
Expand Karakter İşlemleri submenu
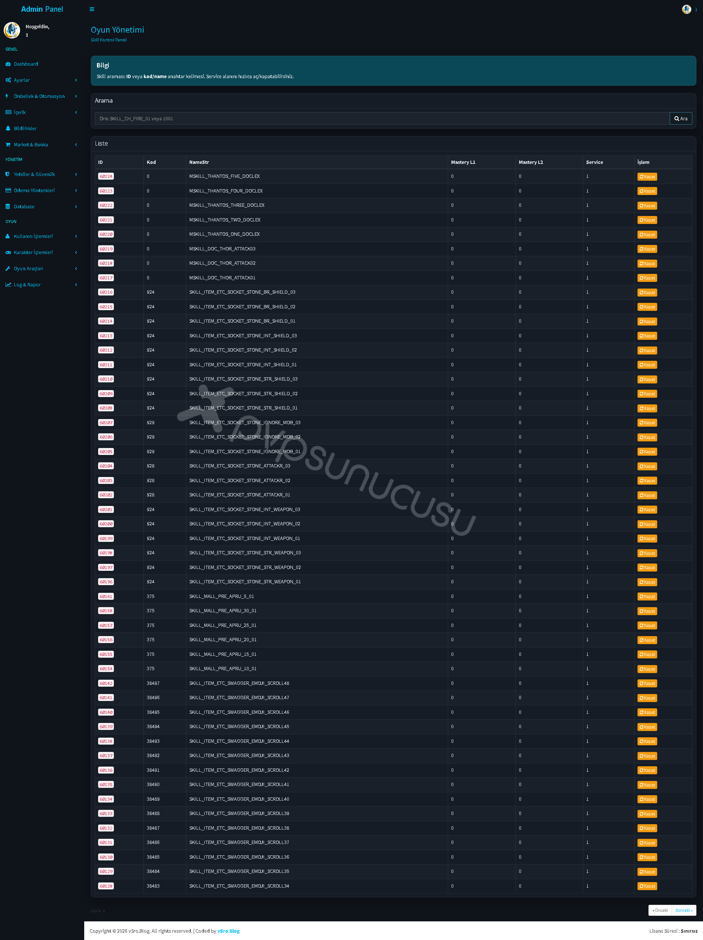[41, 253]
